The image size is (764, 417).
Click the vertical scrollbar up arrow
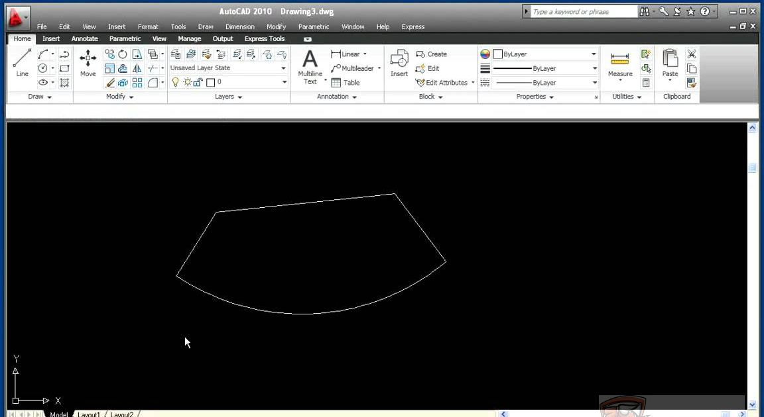[752, 128]
